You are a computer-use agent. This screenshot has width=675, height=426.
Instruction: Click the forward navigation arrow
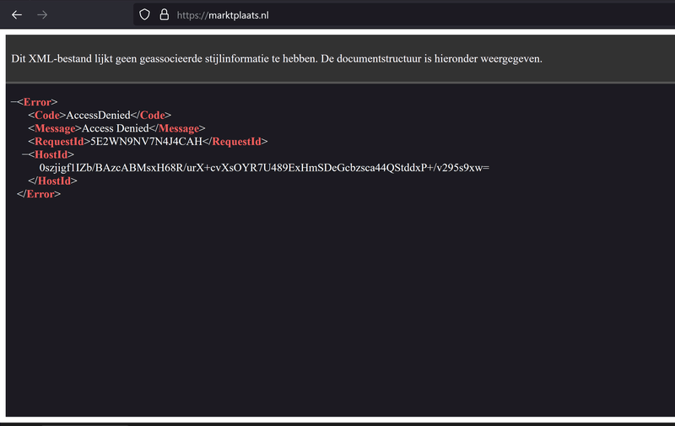tap(42, 14)
